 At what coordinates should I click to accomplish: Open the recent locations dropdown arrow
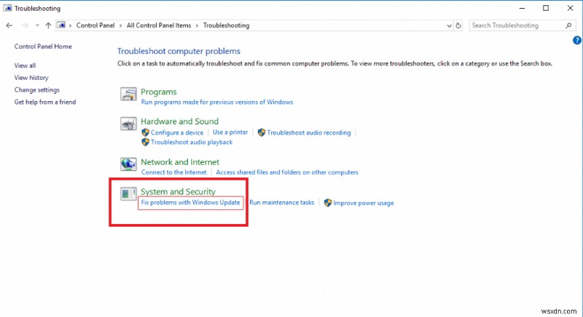[x=37, y=25]
